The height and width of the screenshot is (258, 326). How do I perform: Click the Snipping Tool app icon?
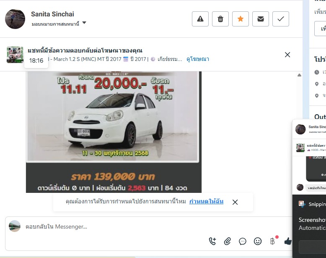pos(302,204)
